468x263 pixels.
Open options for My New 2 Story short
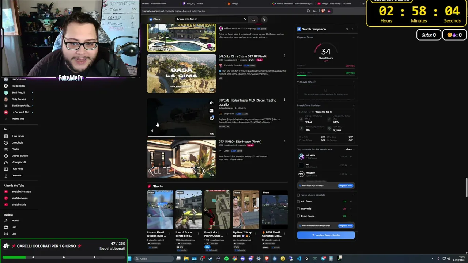[x=256, y=234]
